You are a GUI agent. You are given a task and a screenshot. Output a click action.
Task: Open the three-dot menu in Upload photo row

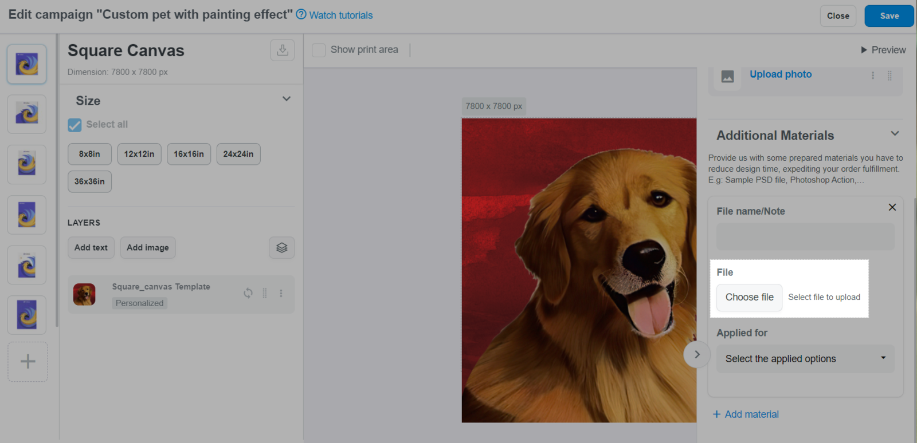point(873,76)
